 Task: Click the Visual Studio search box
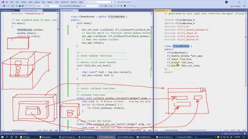point(99,2)
